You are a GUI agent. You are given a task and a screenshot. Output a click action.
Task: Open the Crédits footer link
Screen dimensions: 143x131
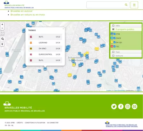[20, 123]
